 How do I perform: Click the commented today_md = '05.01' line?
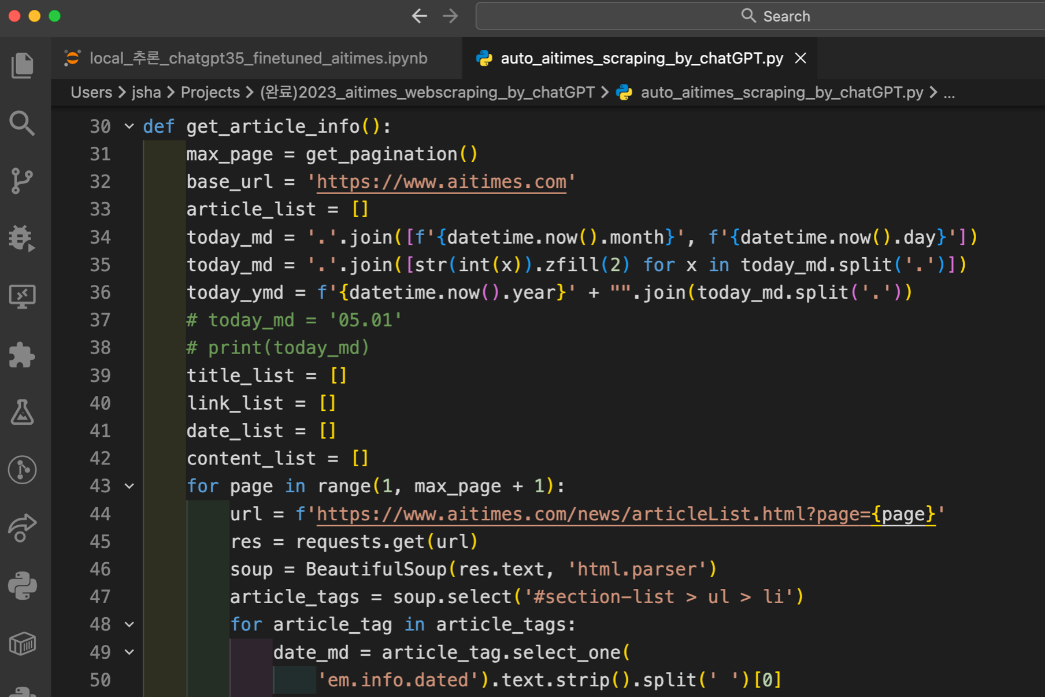click(x=294, y=320)
